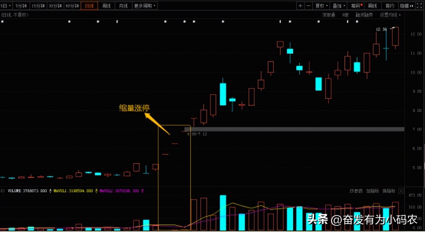Zoom in chart with plus button
Viewport: 425px width, 232px height.
[300, 6]
